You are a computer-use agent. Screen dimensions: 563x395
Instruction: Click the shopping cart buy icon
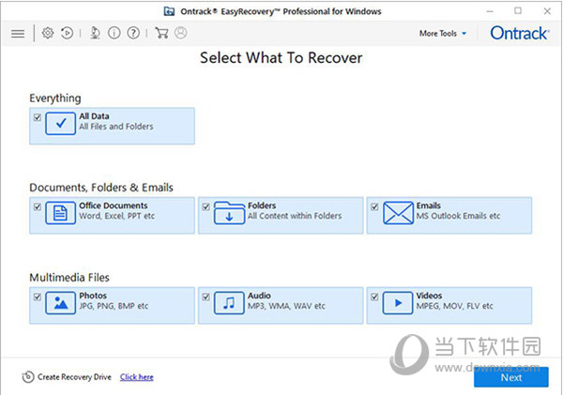coord(161,33)
